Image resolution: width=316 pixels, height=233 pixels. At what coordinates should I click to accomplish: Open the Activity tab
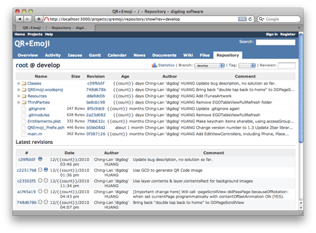tap(52, 55)
